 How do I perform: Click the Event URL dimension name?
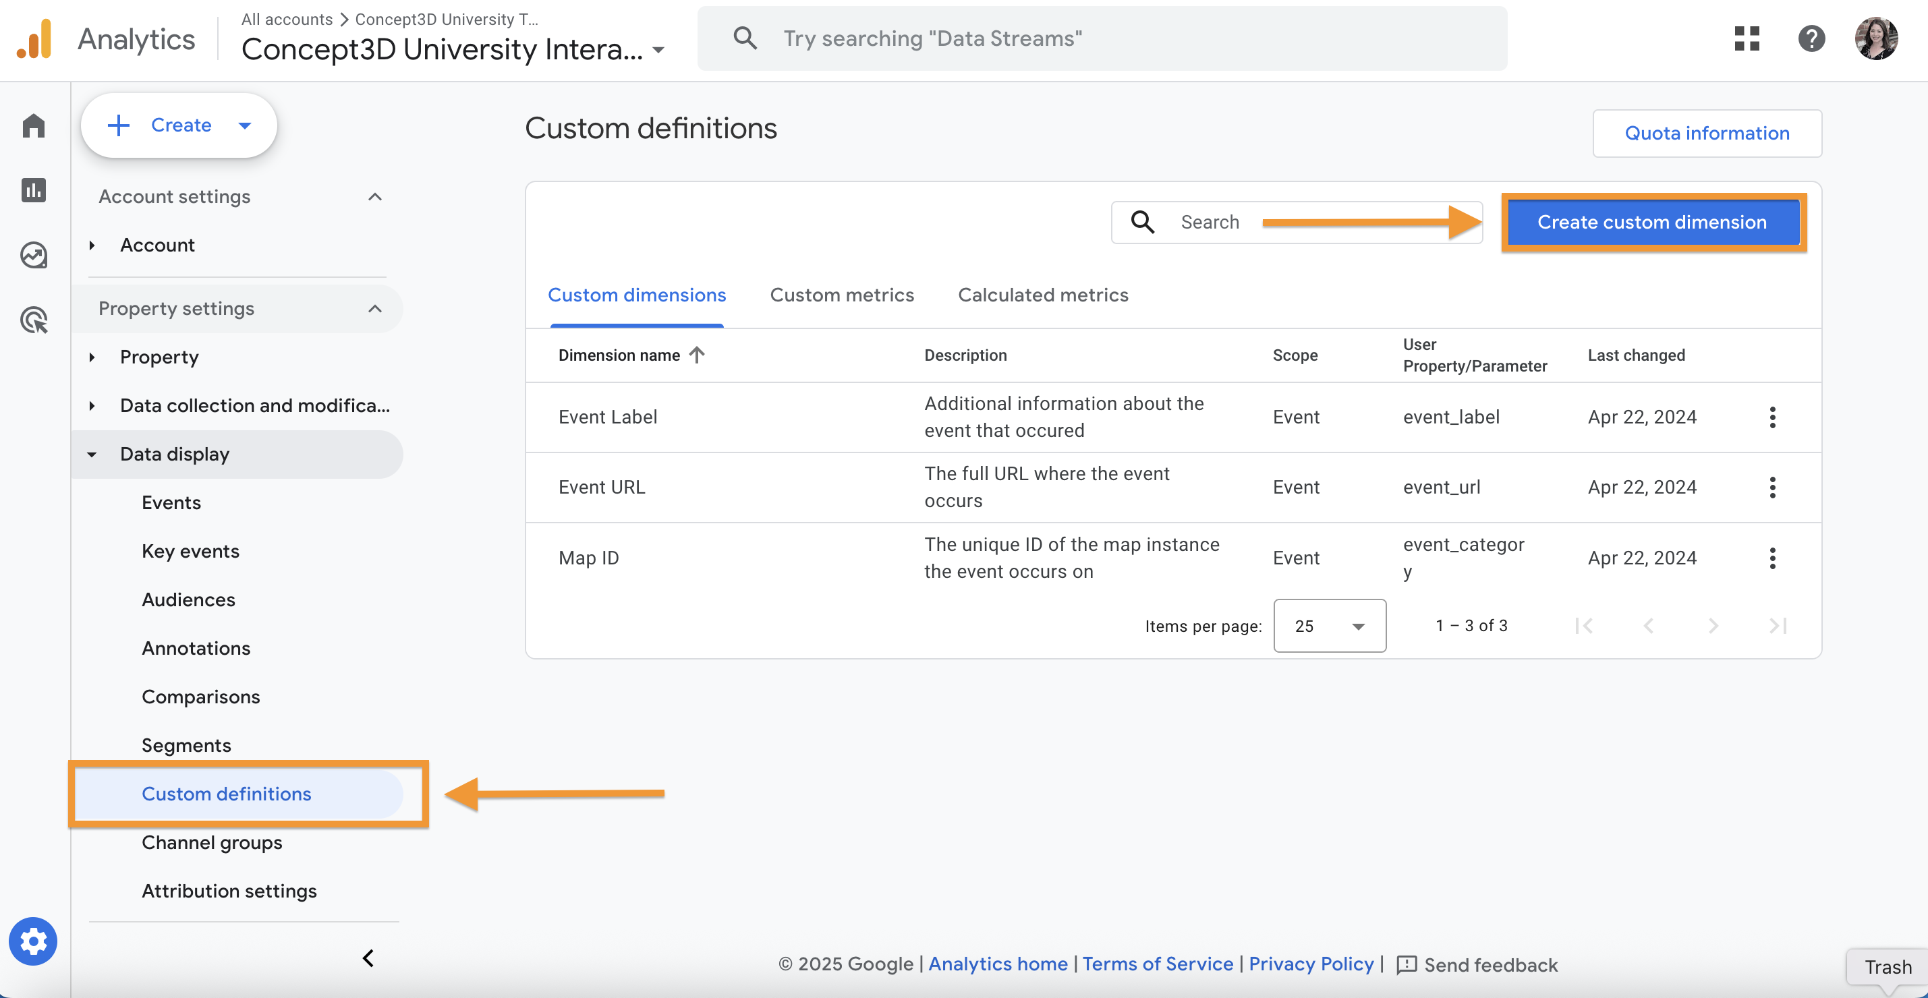point(601,488)
